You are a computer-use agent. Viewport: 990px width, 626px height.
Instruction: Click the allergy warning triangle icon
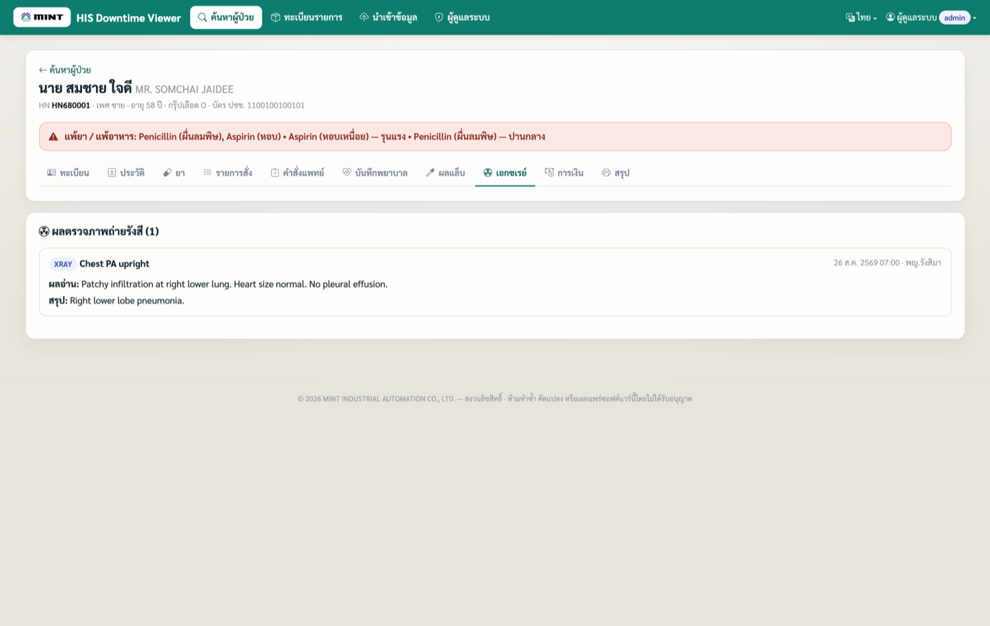53,136
